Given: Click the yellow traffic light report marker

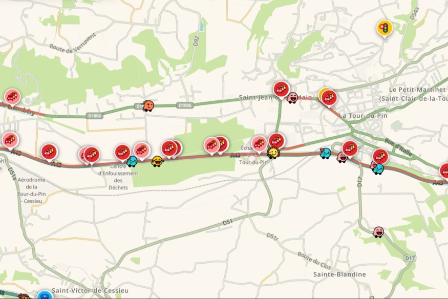Looking at the screenshot, I should point(385,29).
